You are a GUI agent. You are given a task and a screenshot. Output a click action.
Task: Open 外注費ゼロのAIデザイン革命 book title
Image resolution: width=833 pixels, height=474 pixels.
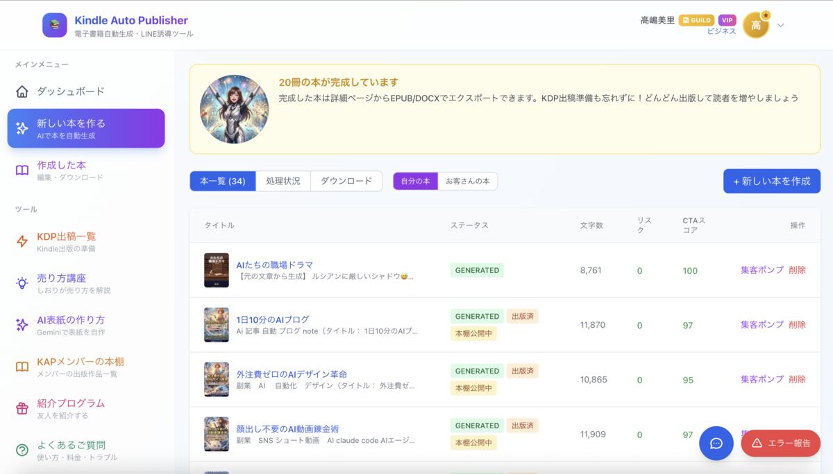tap(292, 374)
